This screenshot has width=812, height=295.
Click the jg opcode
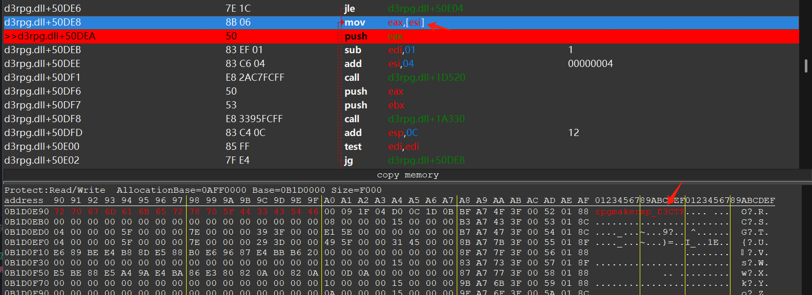[x=349, y=161]
